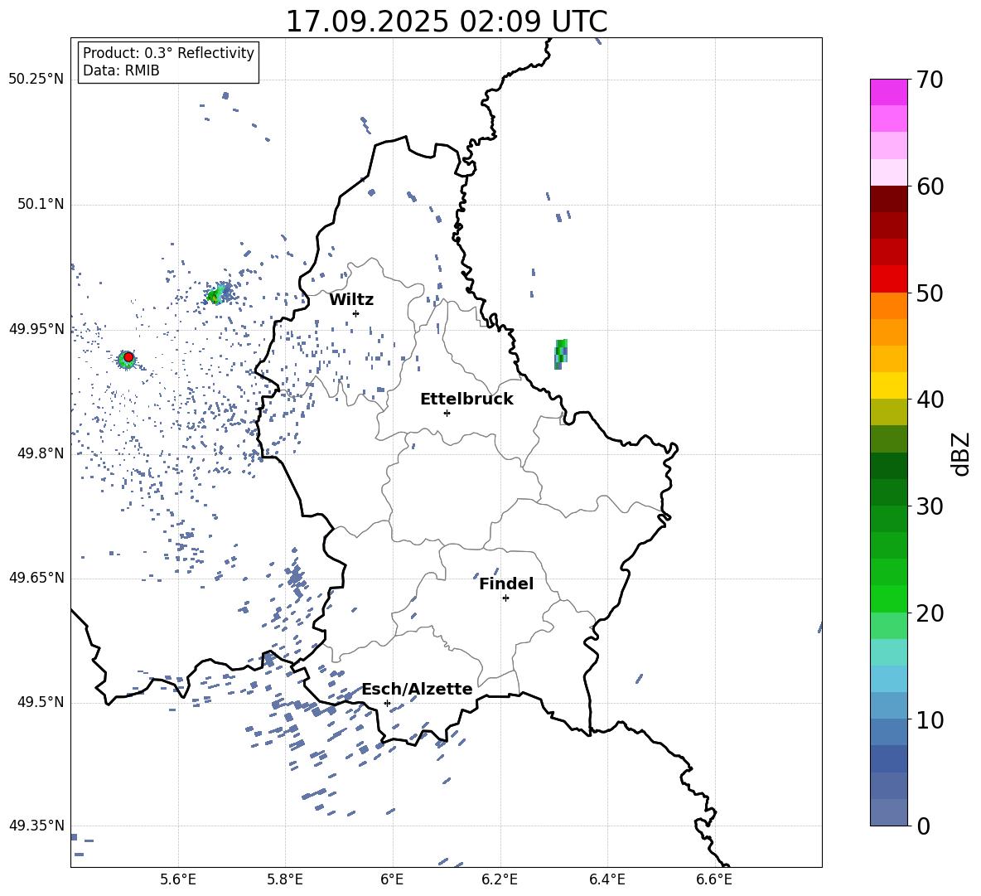The image size is (981, 896).
Task: Click the title 17.09.2025 02:09 UTC
Action: pos(446,22)
